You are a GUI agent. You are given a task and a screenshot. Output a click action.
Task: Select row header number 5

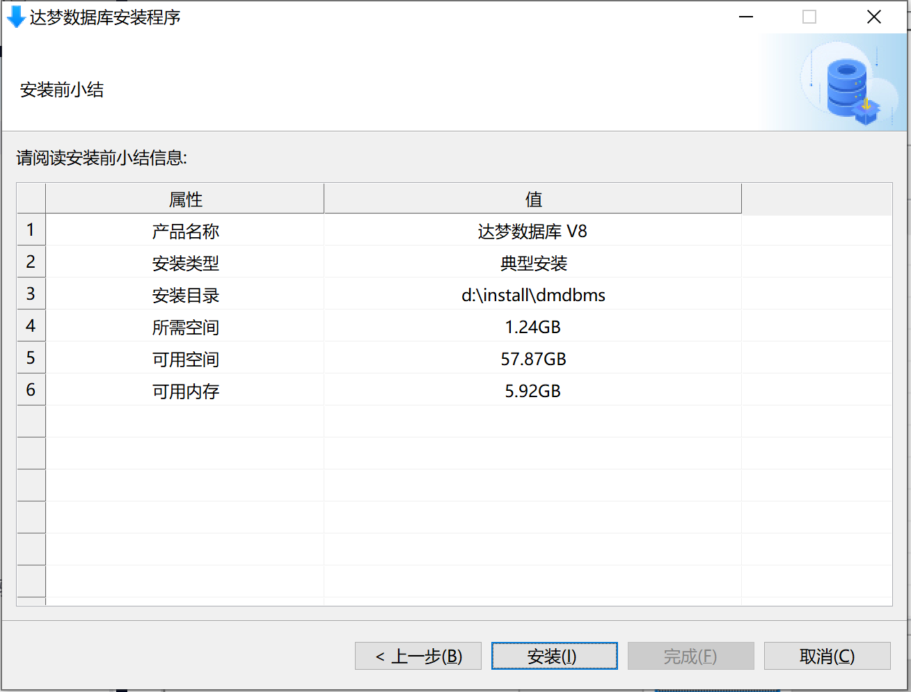pos(31,357)
